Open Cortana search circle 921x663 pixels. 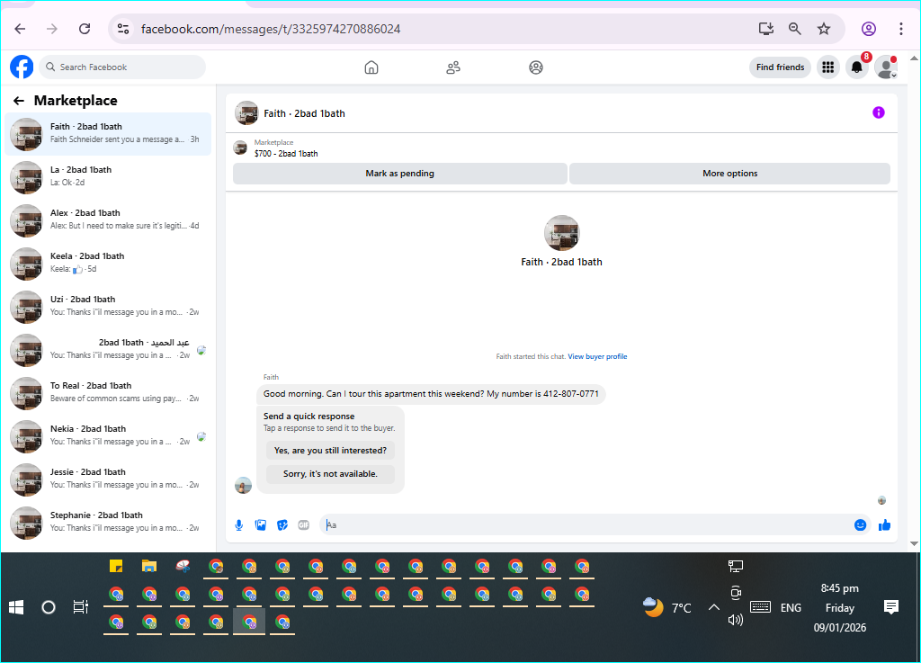49,607
